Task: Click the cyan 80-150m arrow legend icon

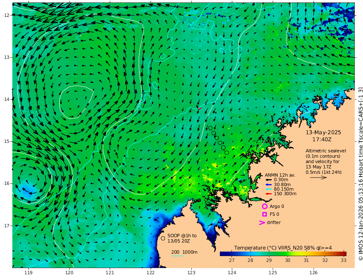Action: click(x=269, y=189)
